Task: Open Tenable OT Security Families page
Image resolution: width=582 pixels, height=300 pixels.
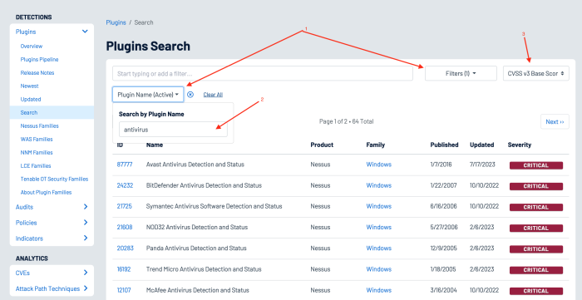Action: coord(54,180)
